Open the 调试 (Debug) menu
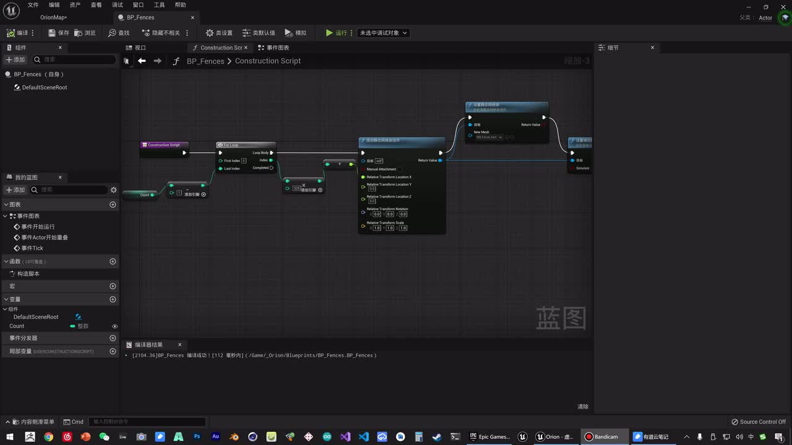 point(117,5)
